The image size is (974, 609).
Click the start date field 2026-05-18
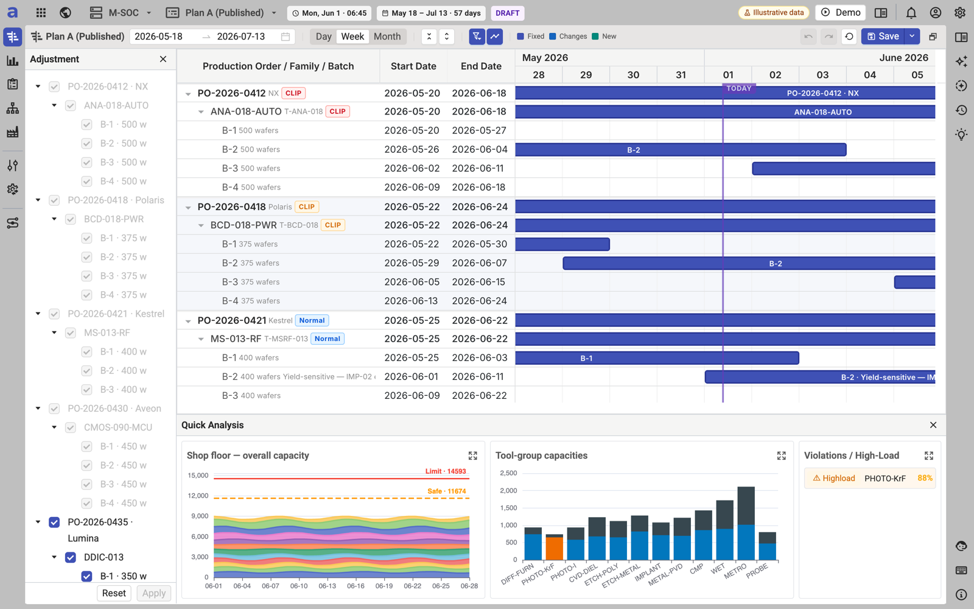[x=159, y=37]
